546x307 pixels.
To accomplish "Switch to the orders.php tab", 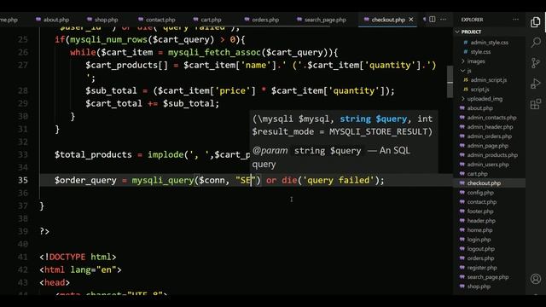I will coord(262,20).
